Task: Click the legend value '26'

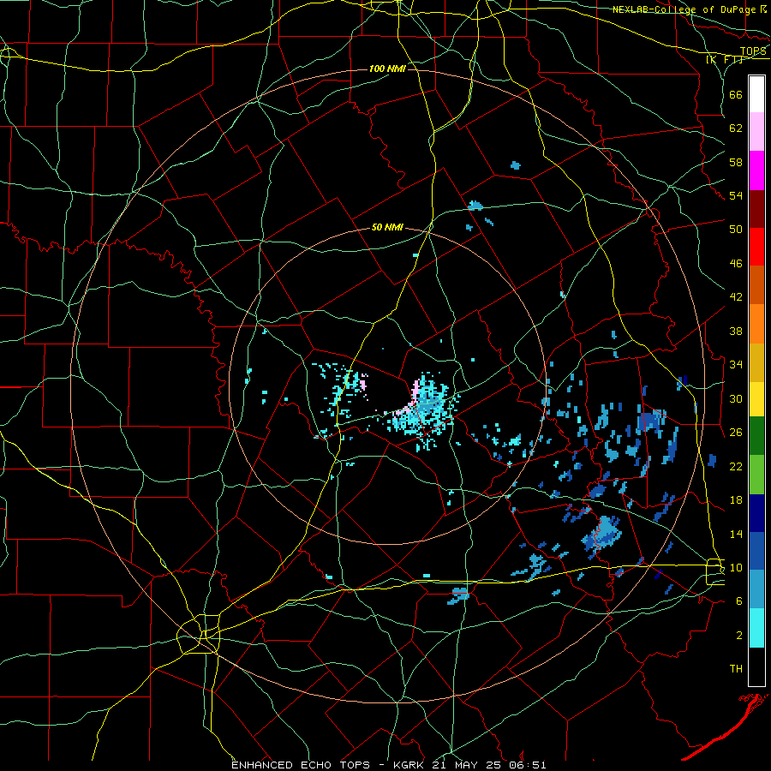Action: [736, 433]
